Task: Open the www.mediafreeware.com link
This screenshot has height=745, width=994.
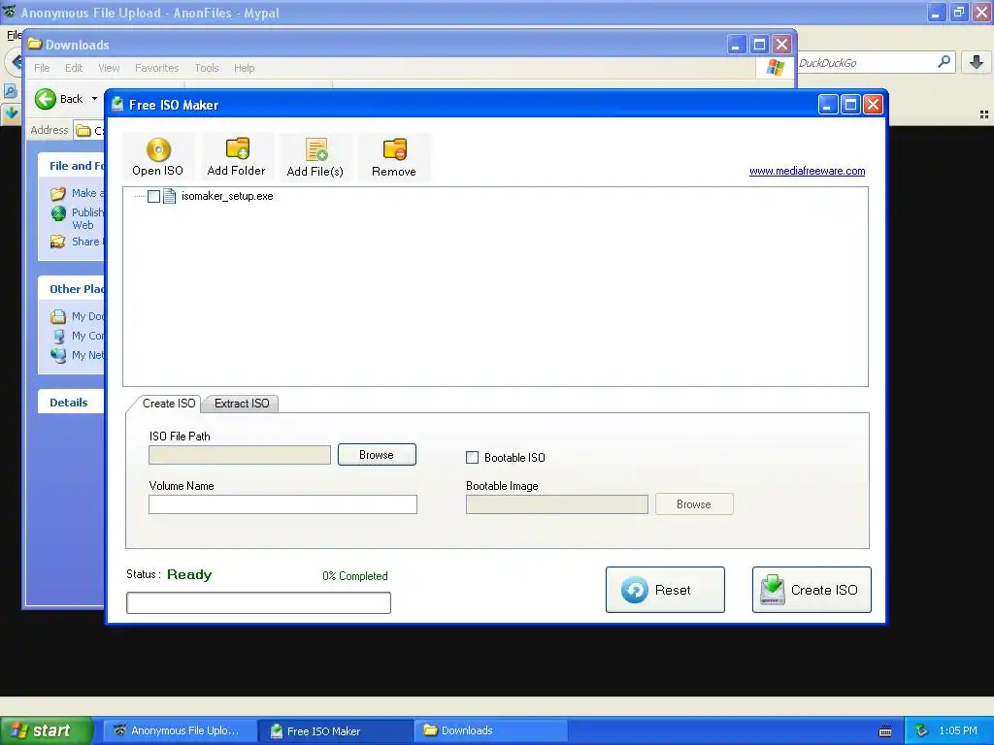Action: (x=807, y=171)
